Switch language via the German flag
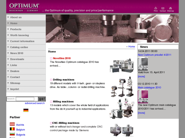Image resolution: width=185 pixels, height=138 pixels. click(x=26, y=110)
